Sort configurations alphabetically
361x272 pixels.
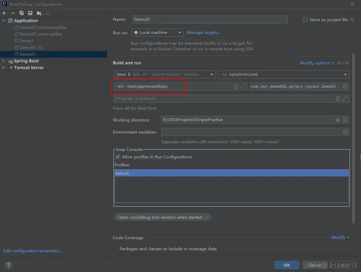click(x=48, y=13)
